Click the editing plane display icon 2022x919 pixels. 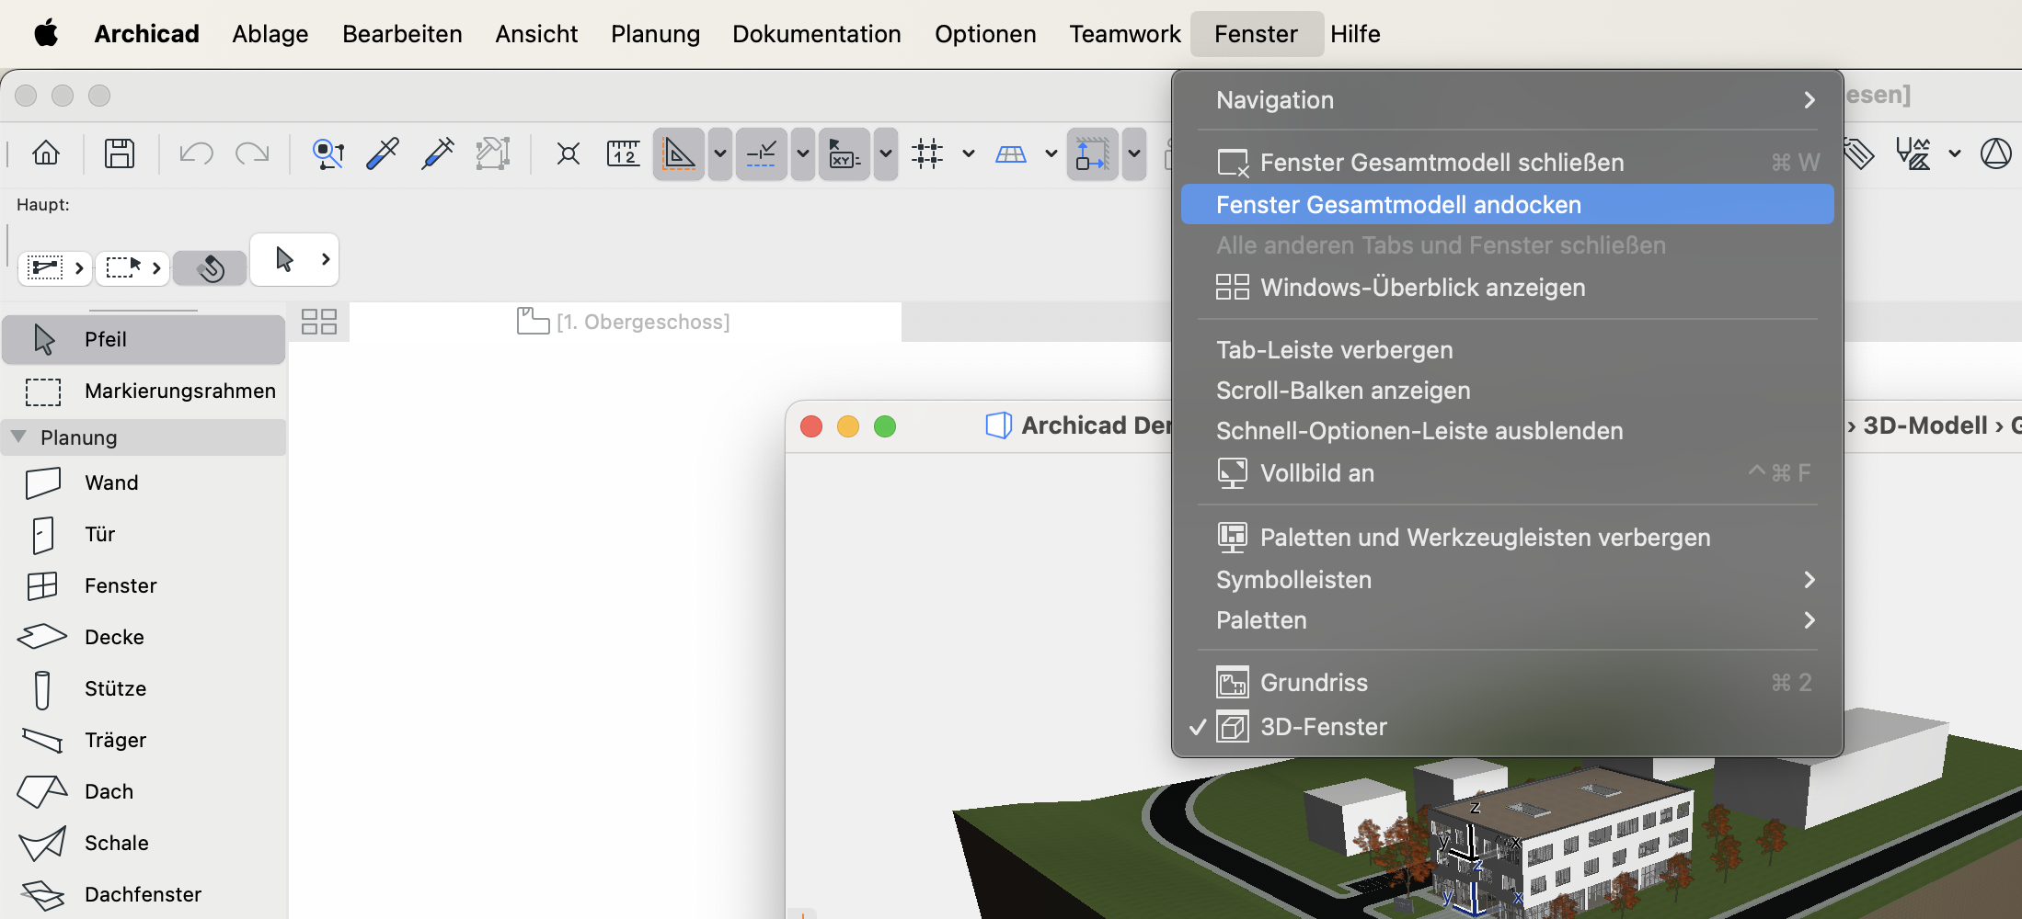pos(1011,153)
